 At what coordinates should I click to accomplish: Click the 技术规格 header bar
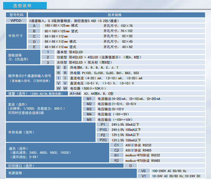pyautogui.click(x=116, y=15)
